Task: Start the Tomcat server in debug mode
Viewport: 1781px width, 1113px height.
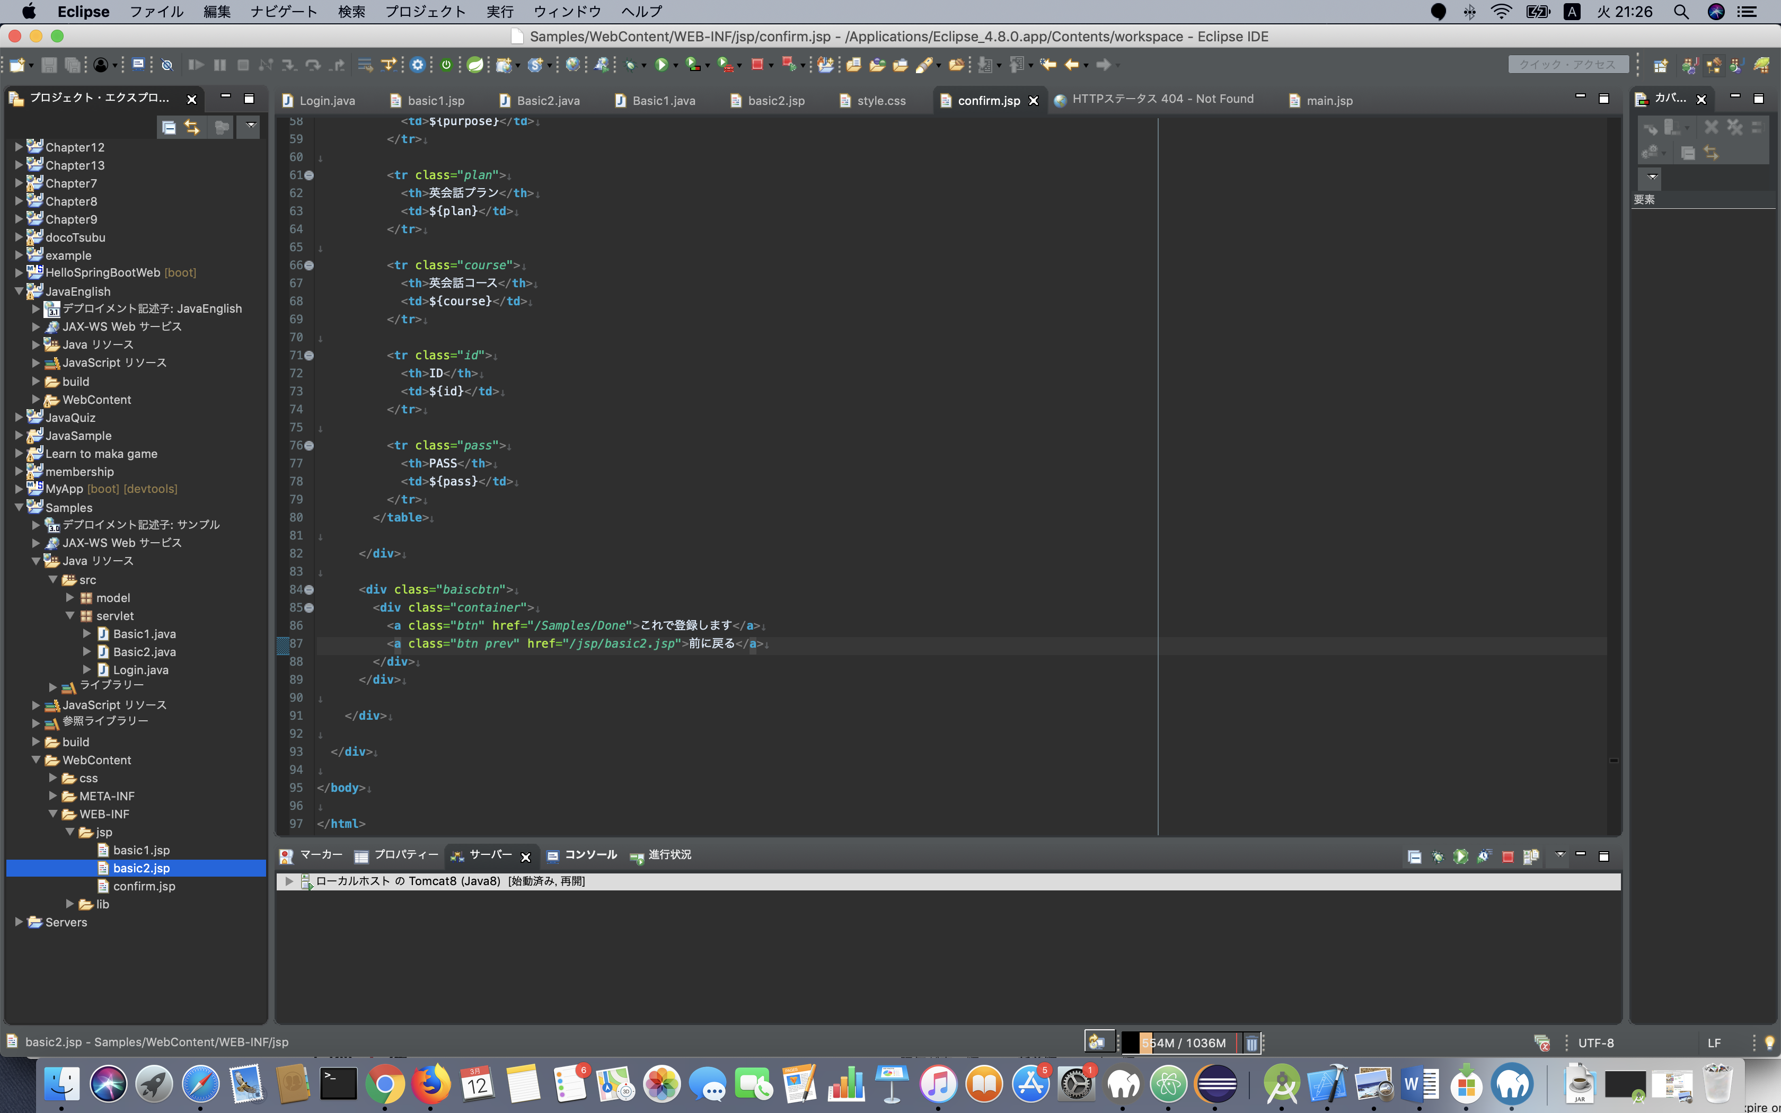Action: click(x=1438, y=857)
